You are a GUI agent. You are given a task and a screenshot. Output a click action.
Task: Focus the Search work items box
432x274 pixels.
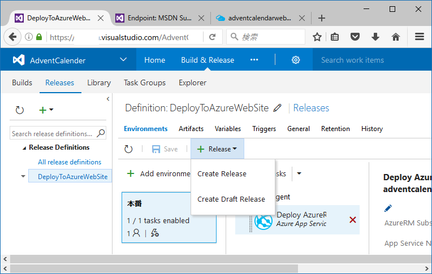pyautogui.click(x=372, y=60)
